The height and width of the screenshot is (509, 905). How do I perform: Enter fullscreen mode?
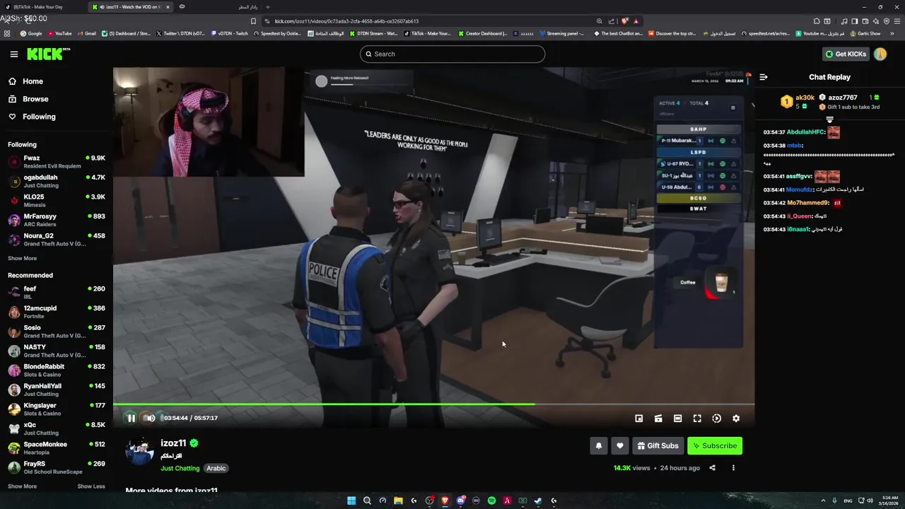click(697, 419)
